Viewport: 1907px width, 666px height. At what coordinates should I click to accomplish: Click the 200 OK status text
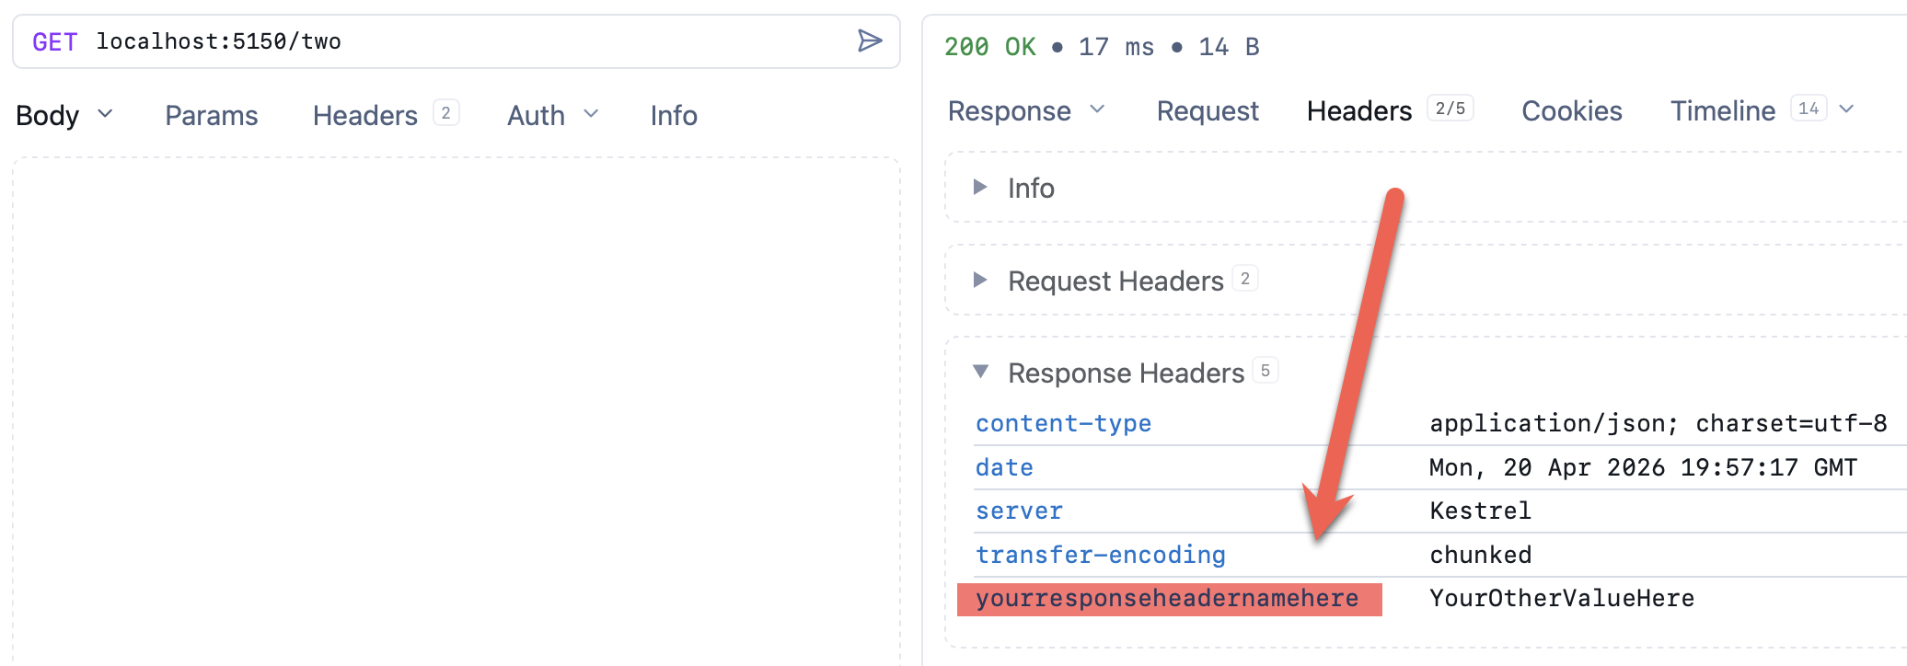point(989,47)
